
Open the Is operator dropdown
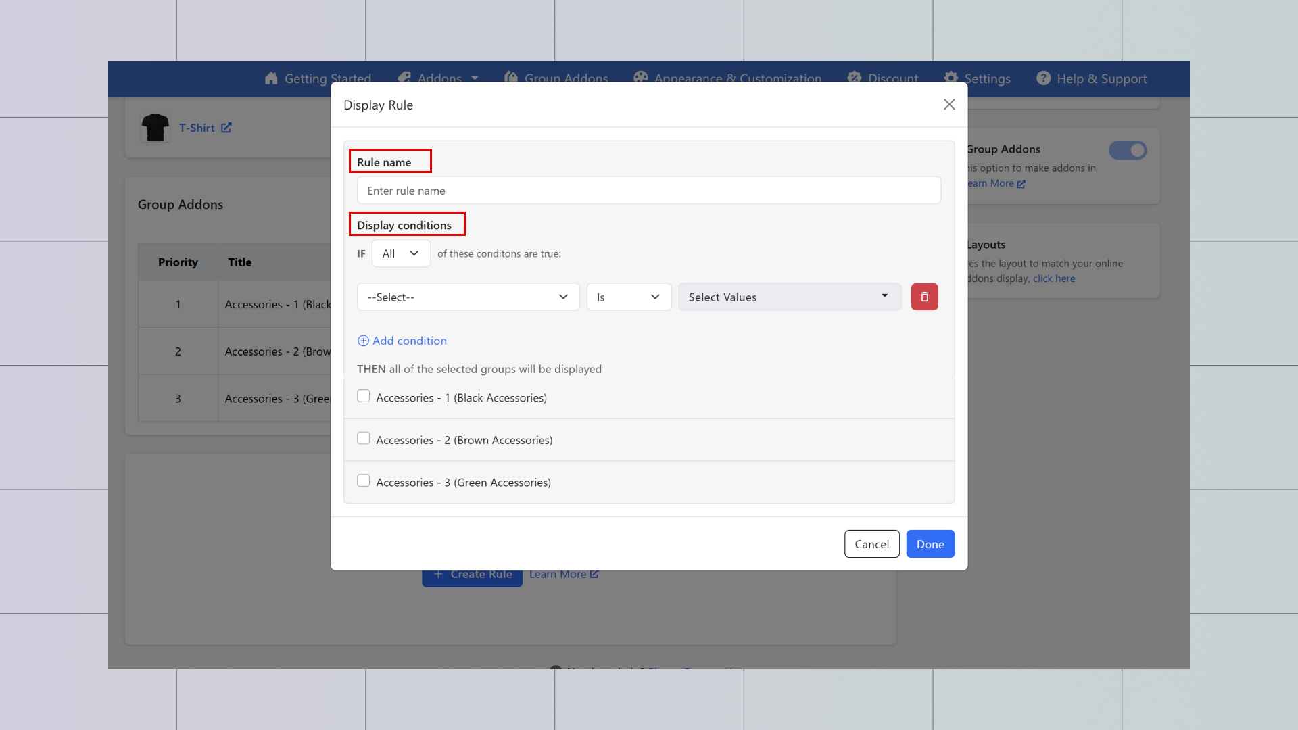(x=628, y=297)
